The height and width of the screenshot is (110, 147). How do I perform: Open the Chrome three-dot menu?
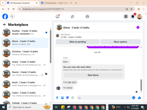pos(144,9)
